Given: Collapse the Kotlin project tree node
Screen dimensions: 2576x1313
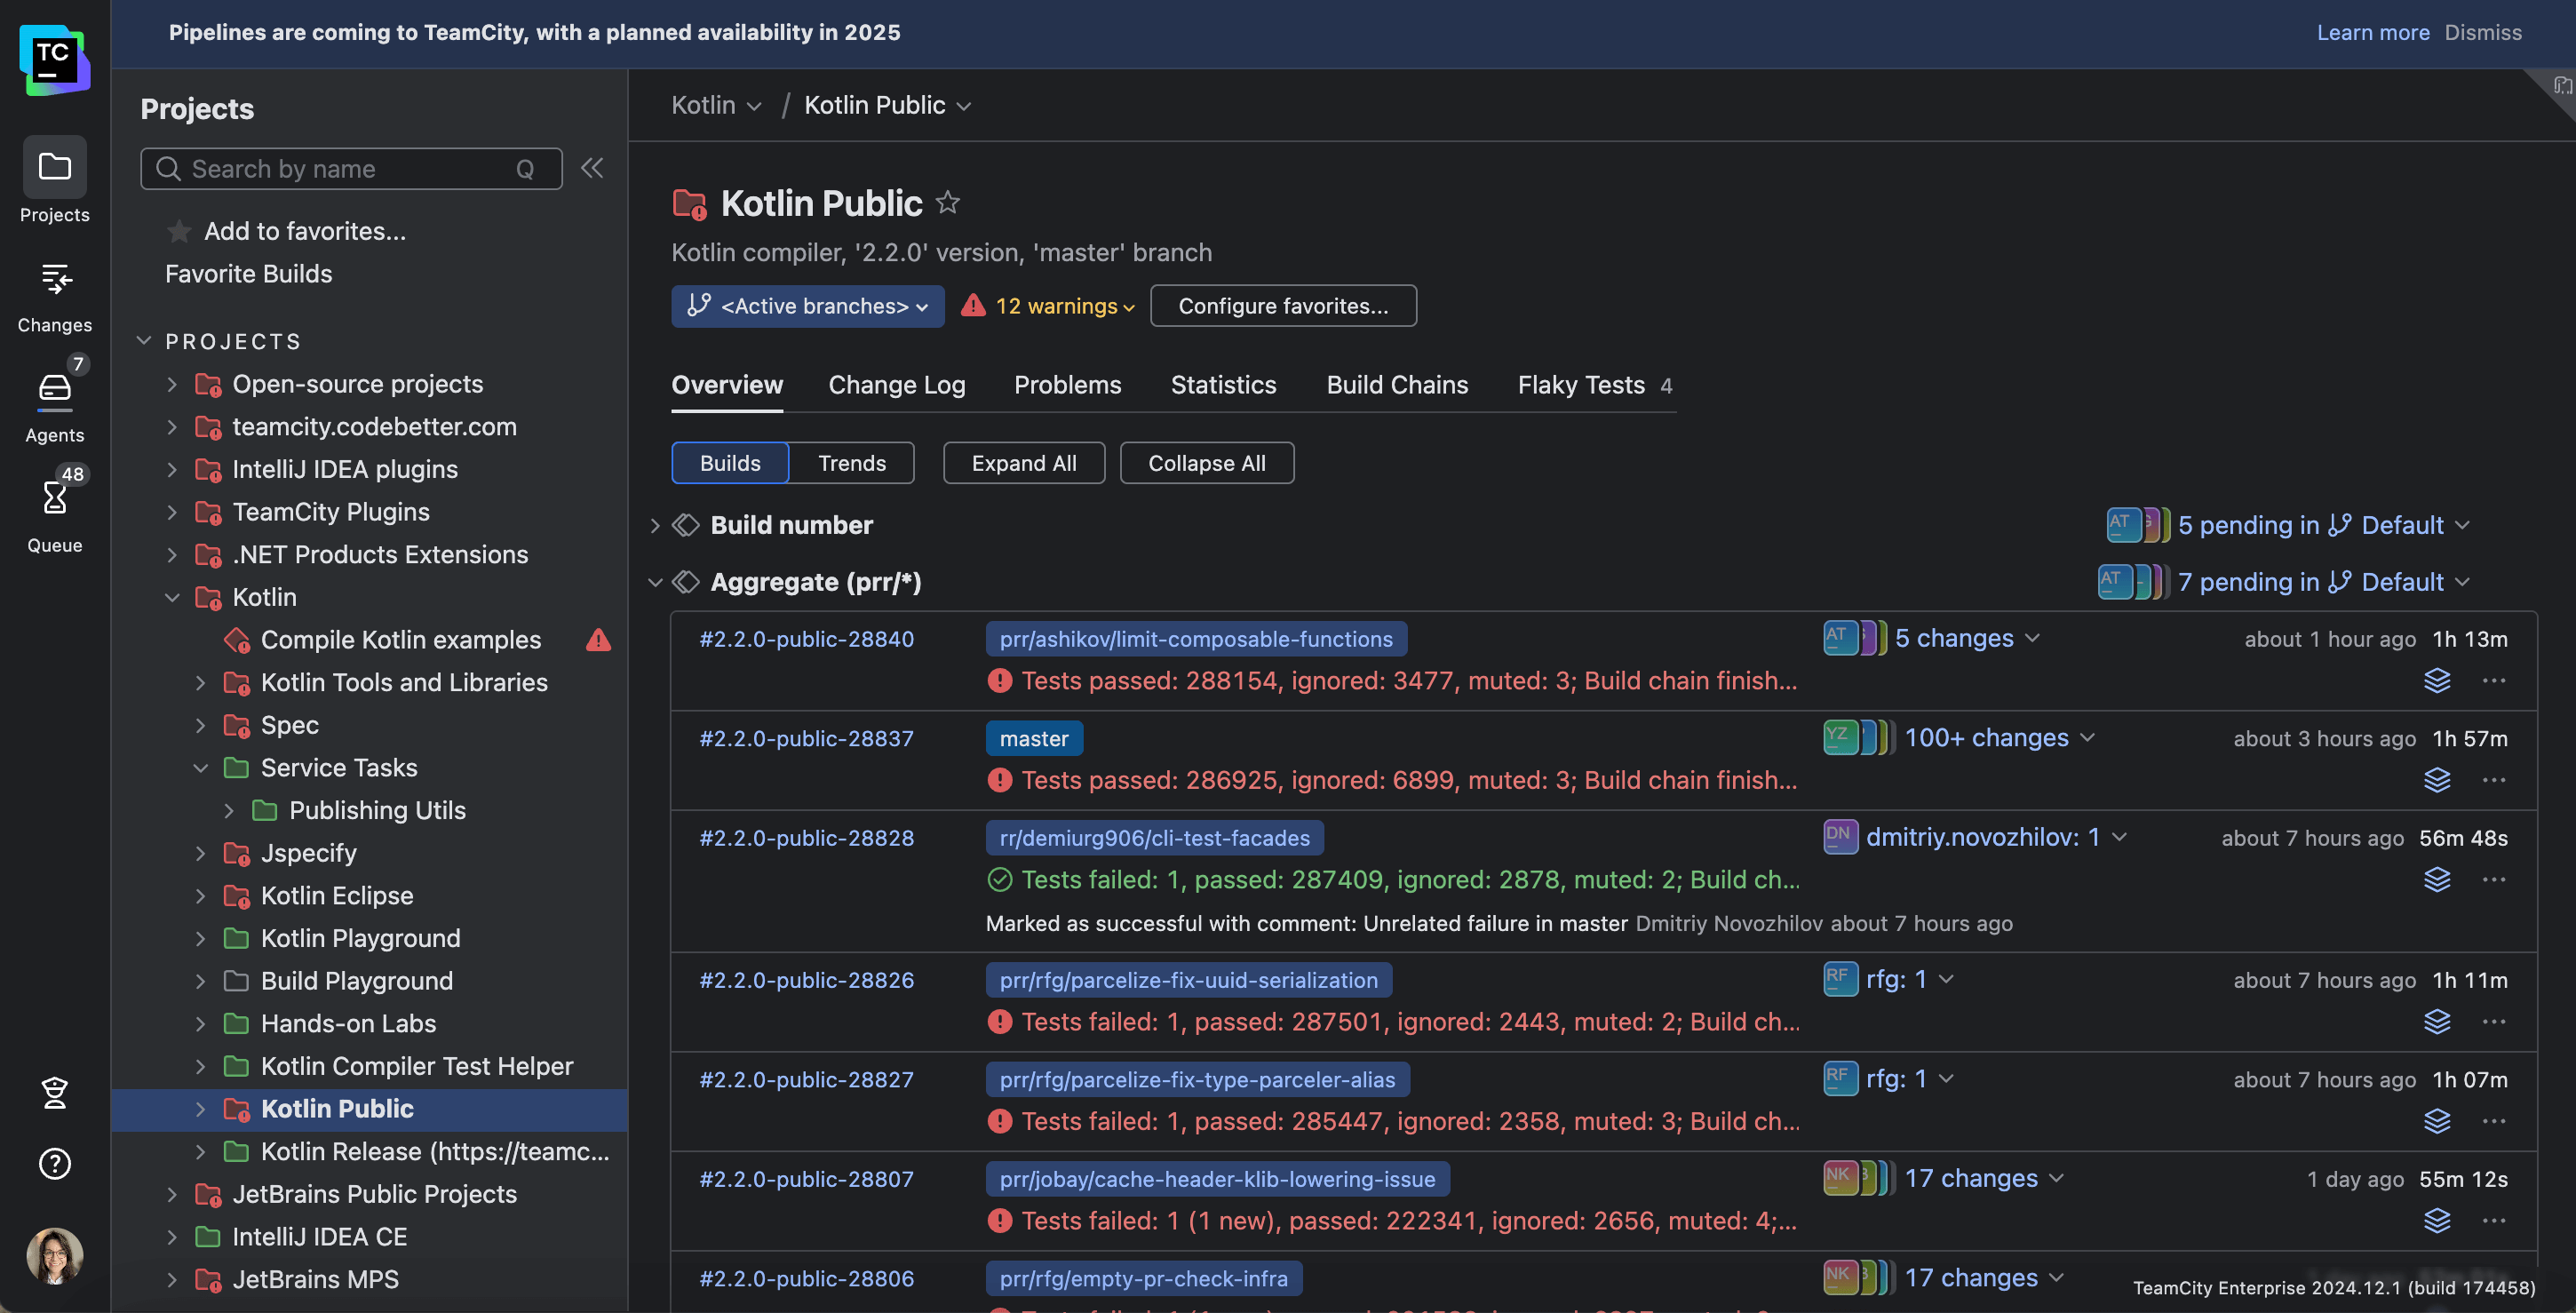Looking at the screenshot, I should tap(172, 597).
